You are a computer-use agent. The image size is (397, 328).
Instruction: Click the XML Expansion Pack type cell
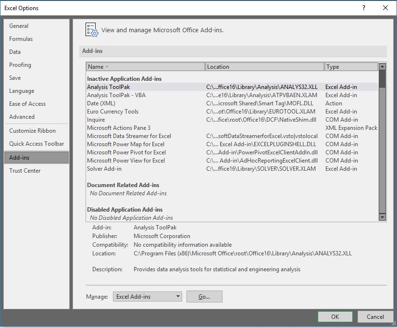(351, 128)
